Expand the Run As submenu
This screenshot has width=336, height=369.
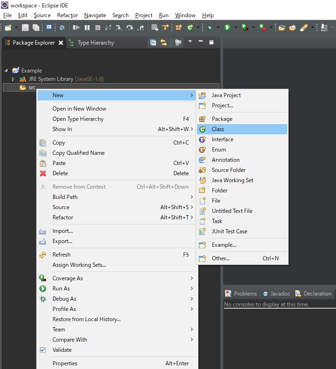click(x=117, y=289)
